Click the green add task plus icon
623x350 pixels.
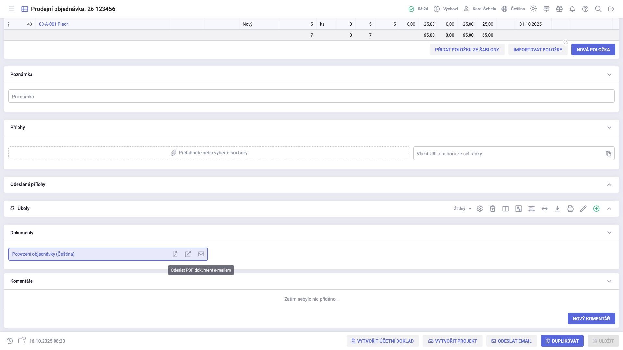click(x=596, y=209)
